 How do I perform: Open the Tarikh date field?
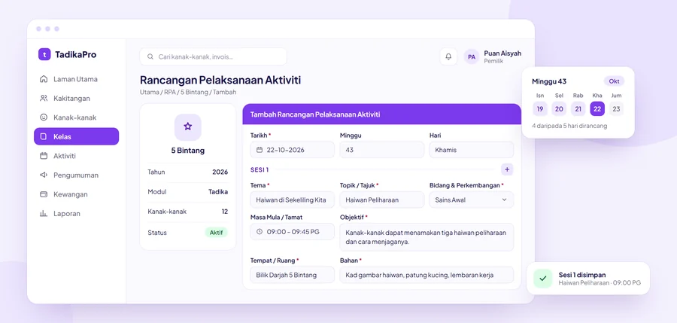click(293, 150)
